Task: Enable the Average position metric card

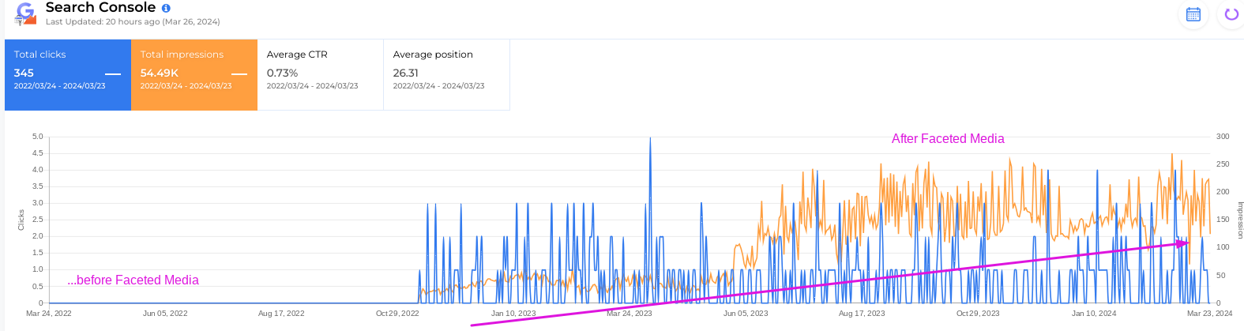Action: (446, 75)
